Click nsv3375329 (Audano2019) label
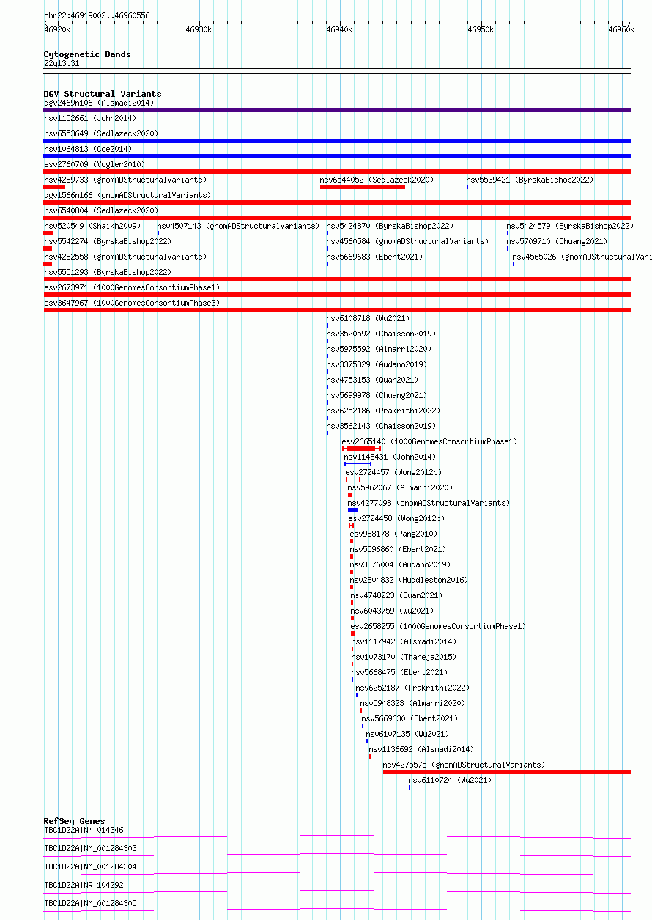 click(x=377, y=365)
